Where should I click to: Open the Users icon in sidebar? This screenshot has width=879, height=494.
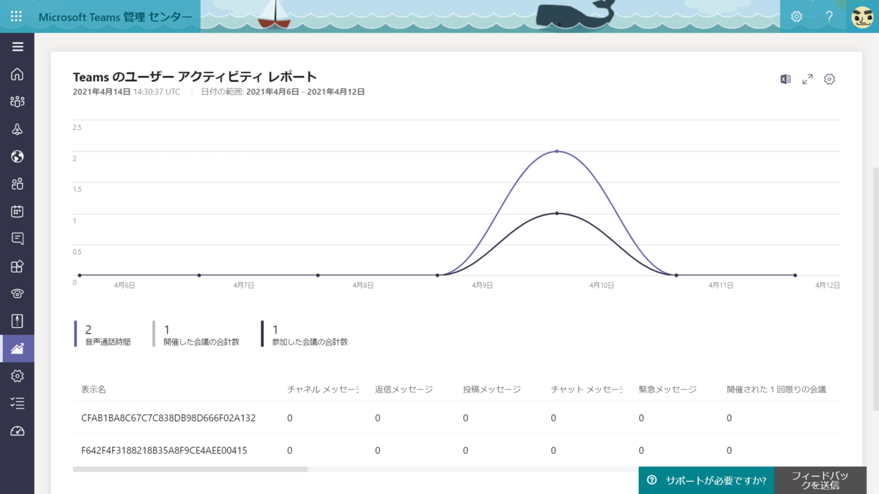pos(18,184)
